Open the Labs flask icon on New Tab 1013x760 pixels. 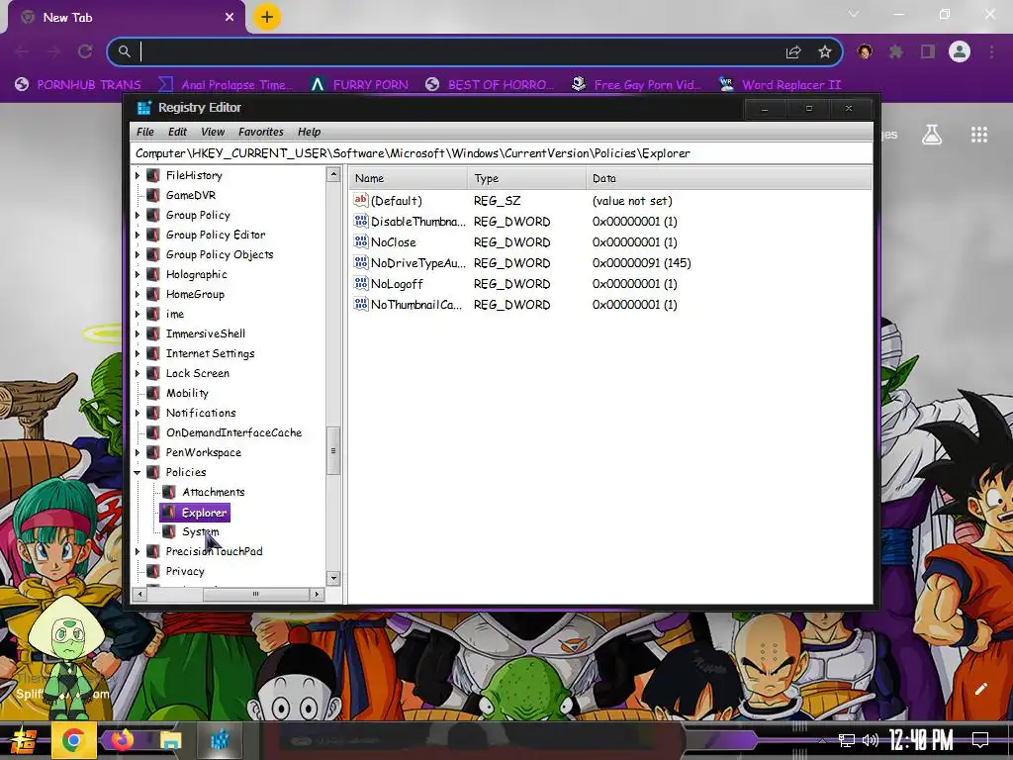pos(932,135)
